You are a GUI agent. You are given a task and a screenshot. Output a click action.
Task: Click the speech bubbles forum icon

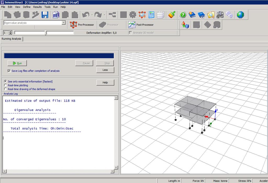pyautogui.click(x=229, y=15)
